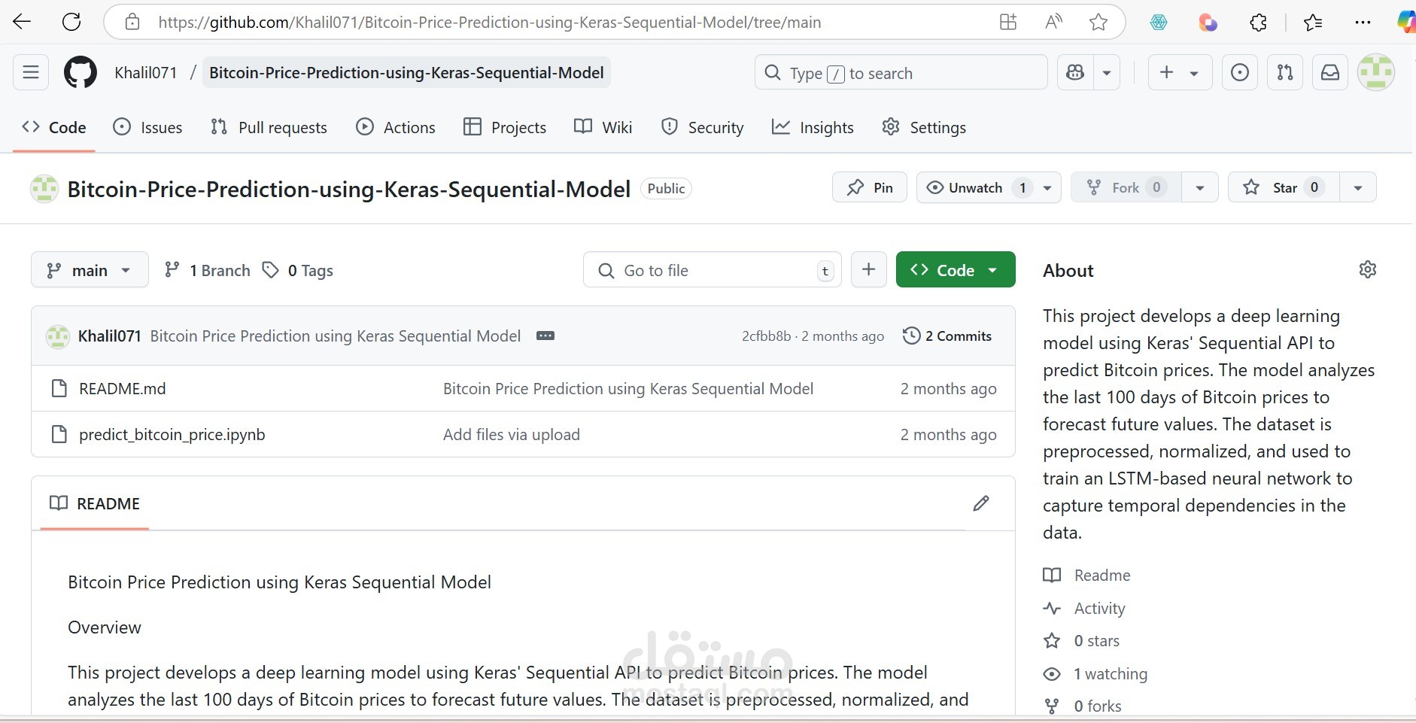
Task: Open the Favorites list icon in toolbar
Action: click(1313, 23)
